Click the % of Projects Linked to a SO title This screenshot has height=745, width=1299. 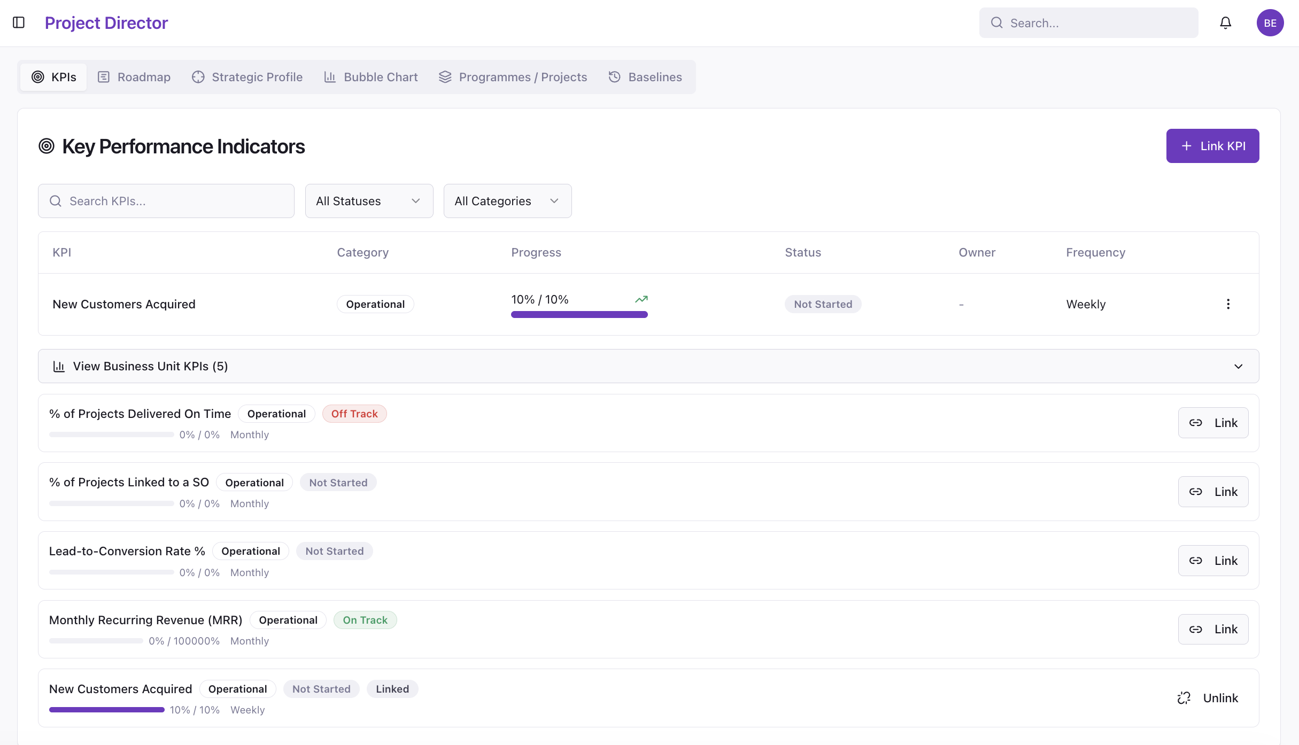[129, 482]
